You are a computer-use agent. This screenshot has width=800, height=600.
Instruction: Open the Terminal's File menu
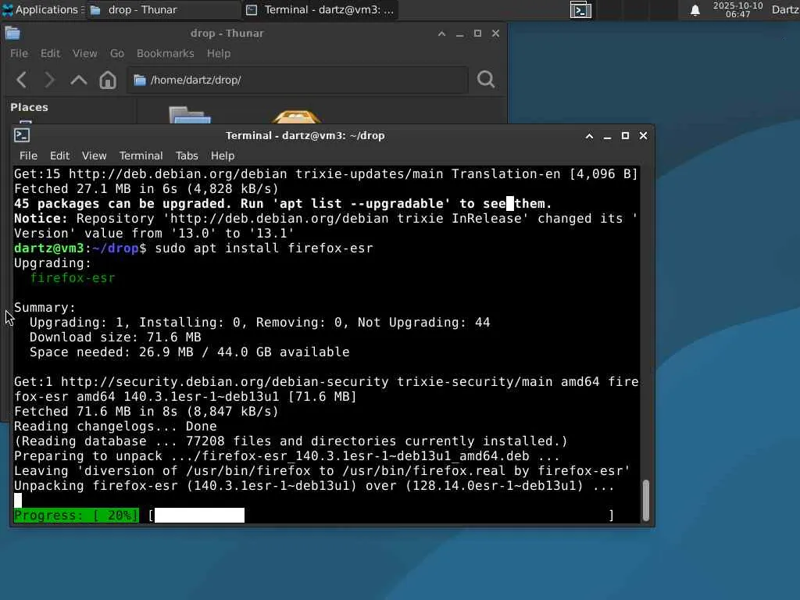[28, 155]
